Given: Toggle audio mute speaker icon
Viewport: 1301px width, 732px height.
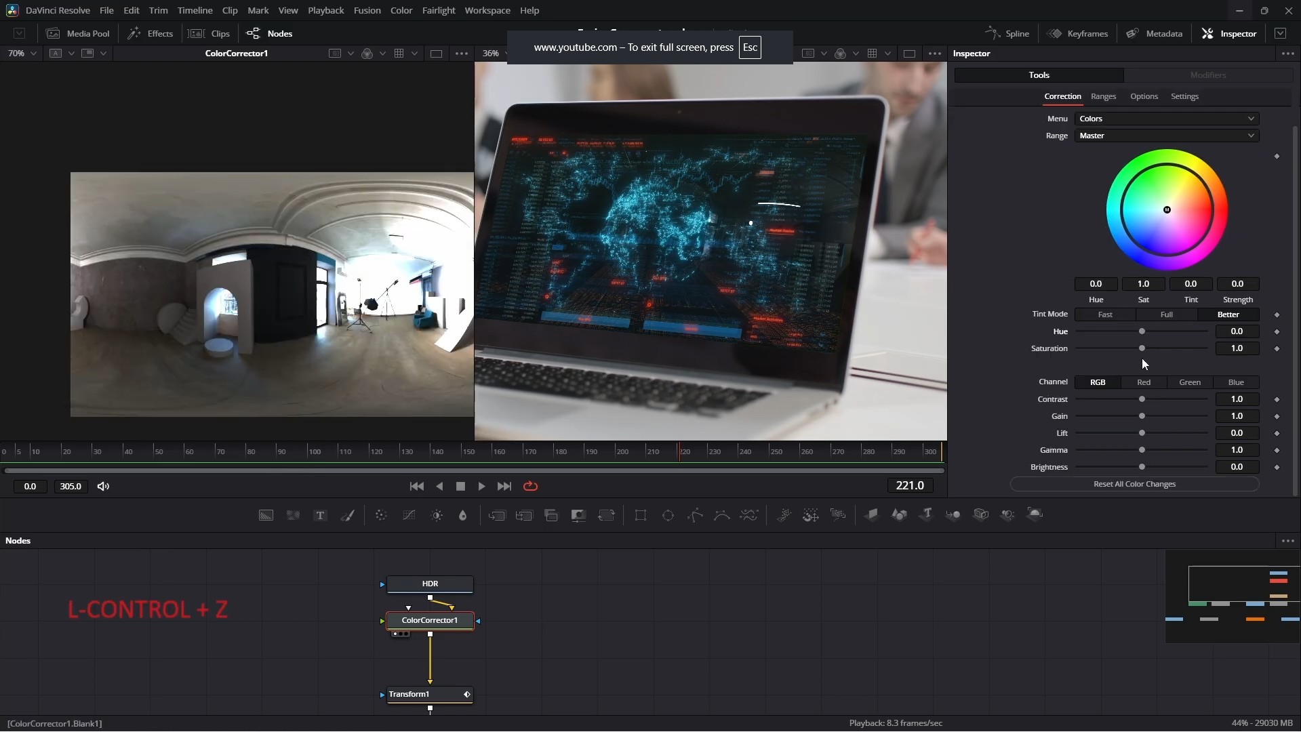Looking at the screenshot, I should [103, 487].
